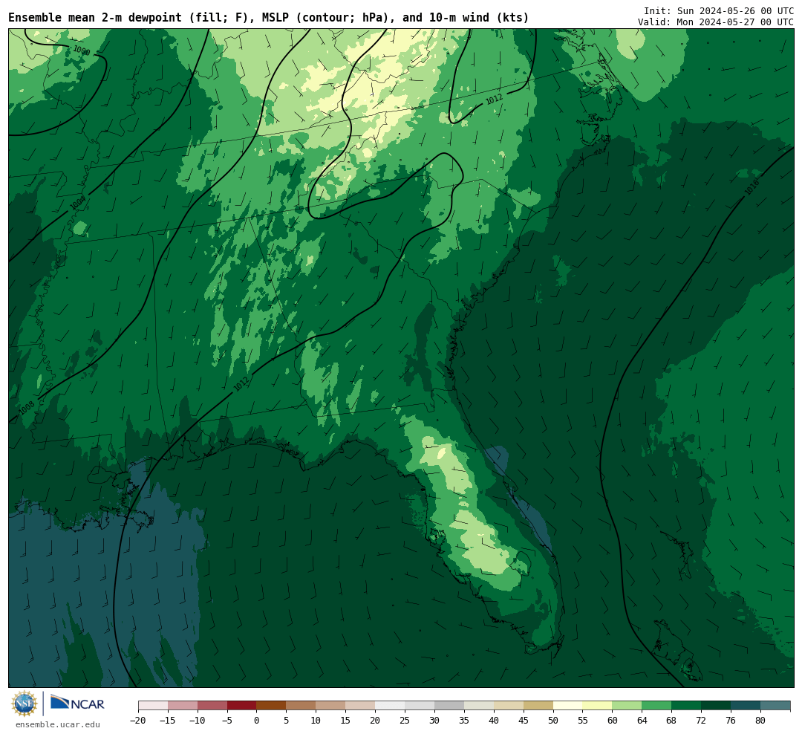The height and width of the screenshot is (734, 802).
Task: Pick the colorbar swatch between 15 and 20
Action: [x=361, y=705]
